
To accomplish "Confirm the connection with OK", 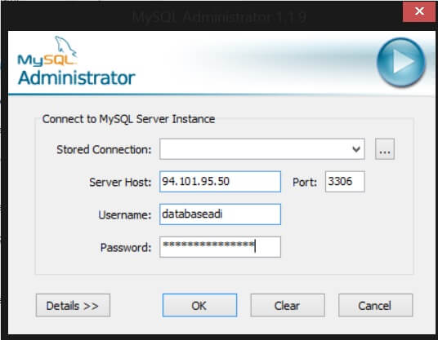I will (x=199, y=306).
